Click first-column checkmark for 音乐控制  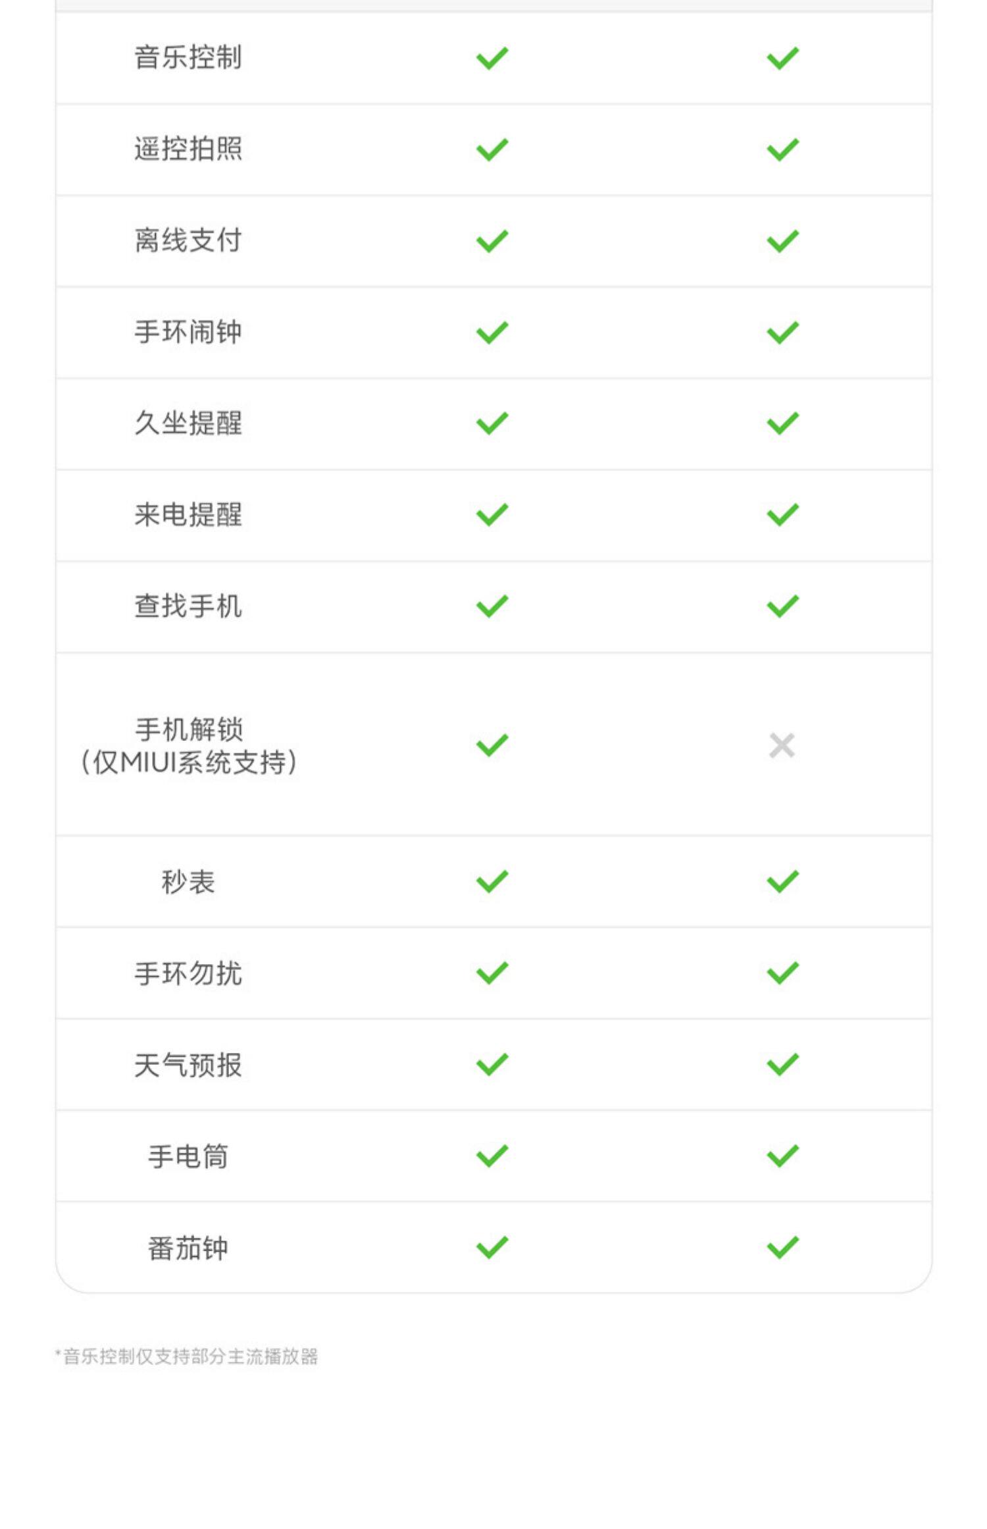[492, 58]
